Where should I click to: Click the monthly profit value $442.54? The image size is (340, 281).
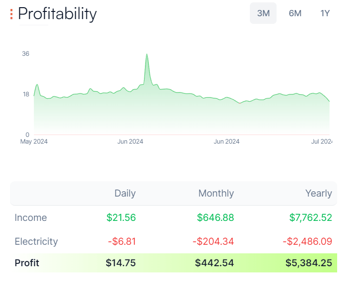214,263
